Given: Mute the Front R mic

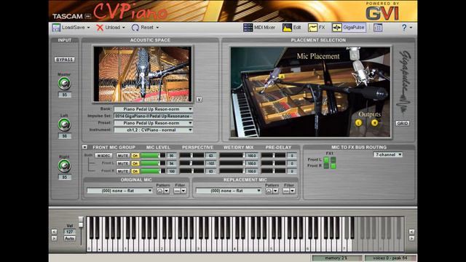Looking at the screenshot, I should (x=122, y=171).
